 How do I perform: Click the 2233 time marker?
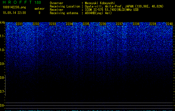(x=53, y=24)
